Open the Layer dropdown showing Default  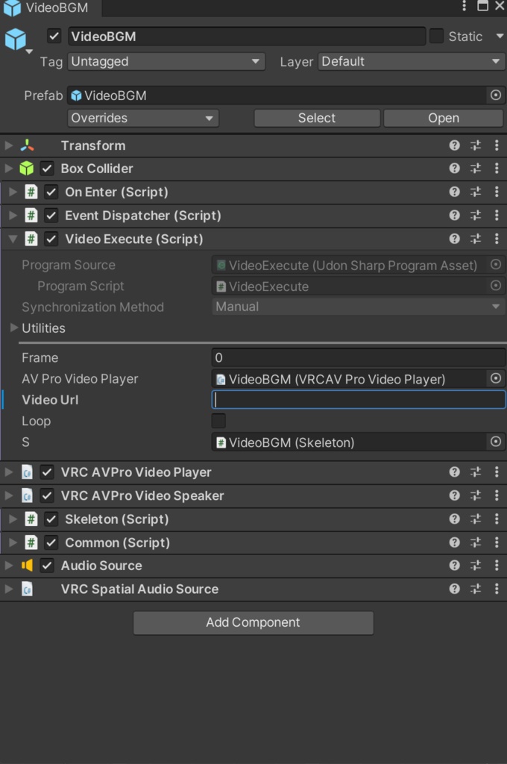(x=412, y=61)
